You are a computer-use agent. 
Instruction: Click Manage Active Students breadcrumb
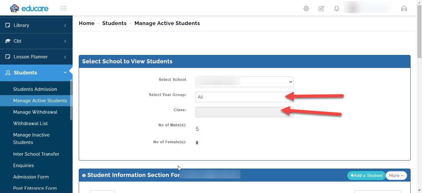point(167,23)
